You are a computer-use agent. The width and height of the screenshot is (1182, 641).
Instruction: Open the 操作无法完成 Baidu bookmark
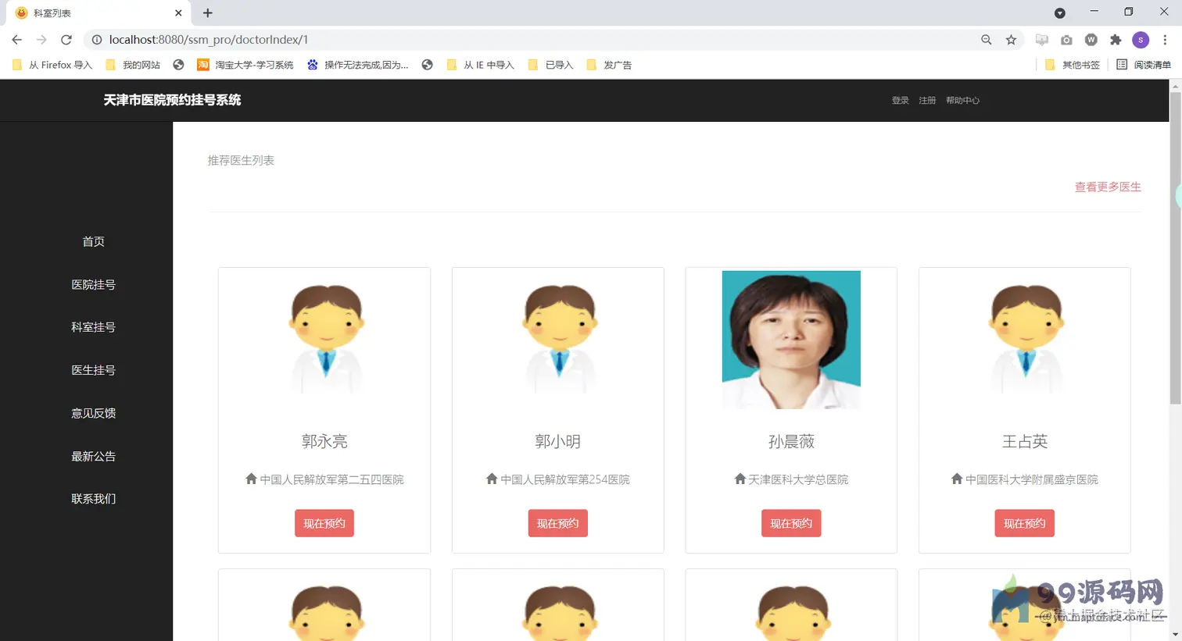click(358, 65)
